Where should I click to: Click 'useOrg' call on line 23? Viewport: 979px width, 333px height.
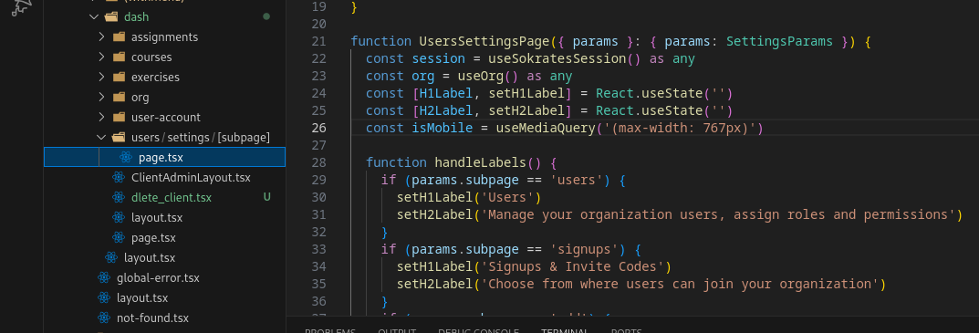pos(481,77)
